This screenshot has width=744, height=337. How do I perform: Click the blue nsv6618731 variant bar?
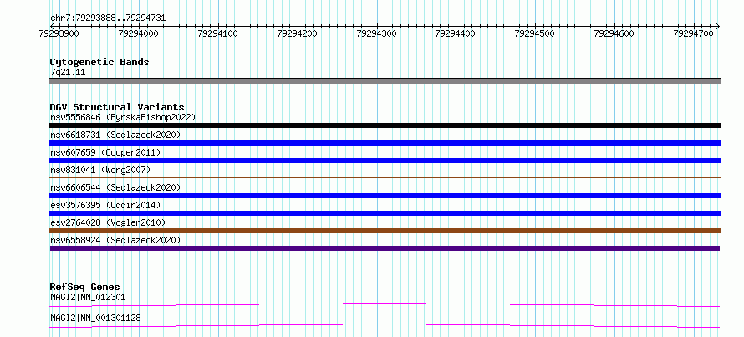click(x=385, y=143)
